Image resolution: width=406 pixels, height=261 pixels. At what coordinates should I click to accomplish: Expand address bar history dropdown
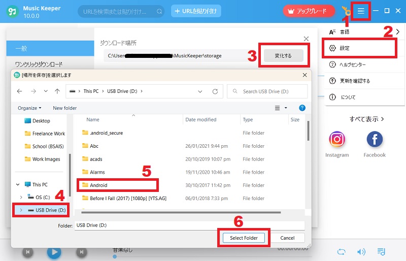(x=200, y=91)
